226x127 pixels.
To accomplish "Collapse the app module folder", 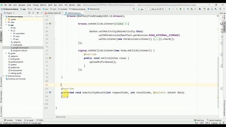I will (6, 25).
